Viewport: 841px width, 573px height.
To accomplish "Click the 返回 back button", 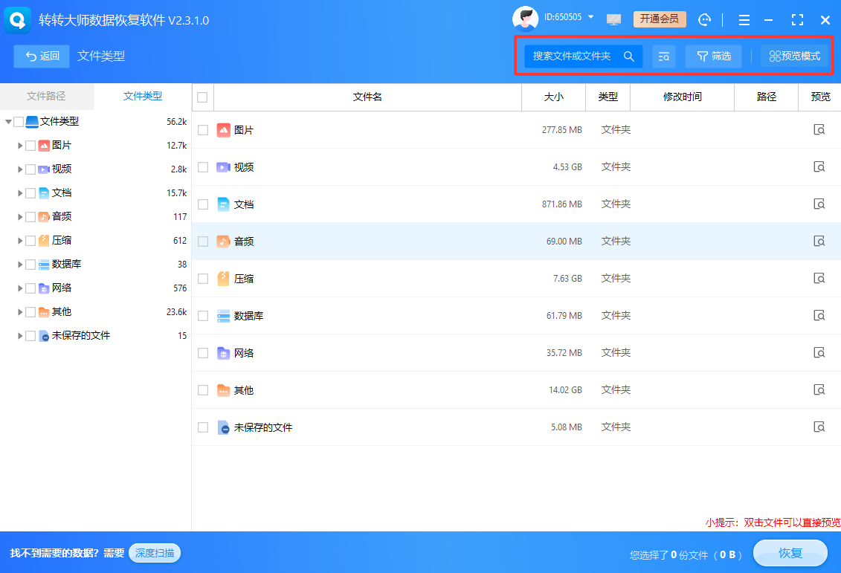I will click(x=42, y=56).
